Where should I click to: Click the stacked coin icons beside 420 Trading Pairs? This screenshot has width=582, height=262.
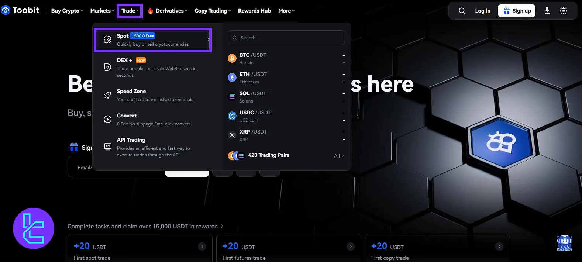237,156
